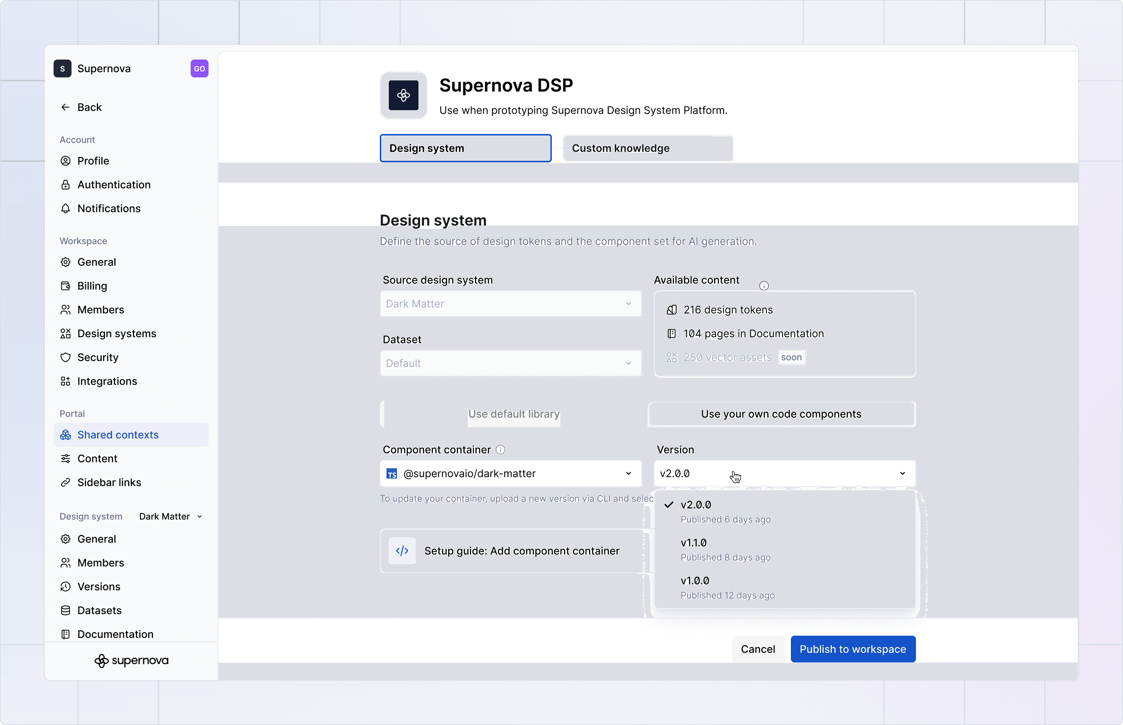1123x725 pixels.
Task: Click the Datasets database icon
Action: coord(66,611)
